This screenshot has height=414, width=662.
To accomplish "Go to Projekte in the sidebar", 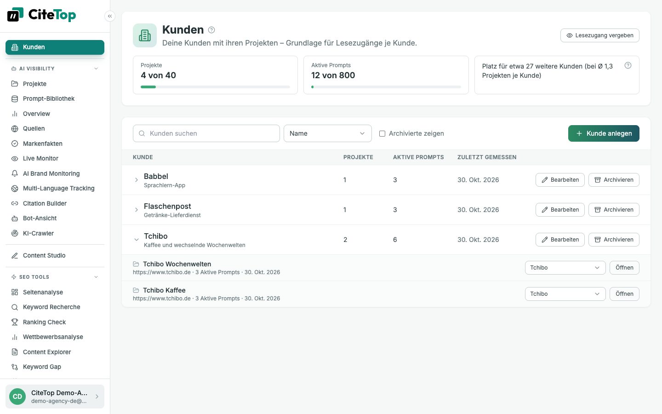I will (x=55, y=84).
